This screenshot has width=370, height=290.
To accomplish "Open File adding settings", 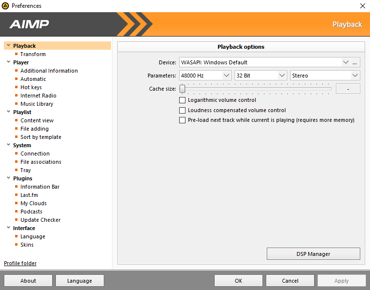I will 35,129.
